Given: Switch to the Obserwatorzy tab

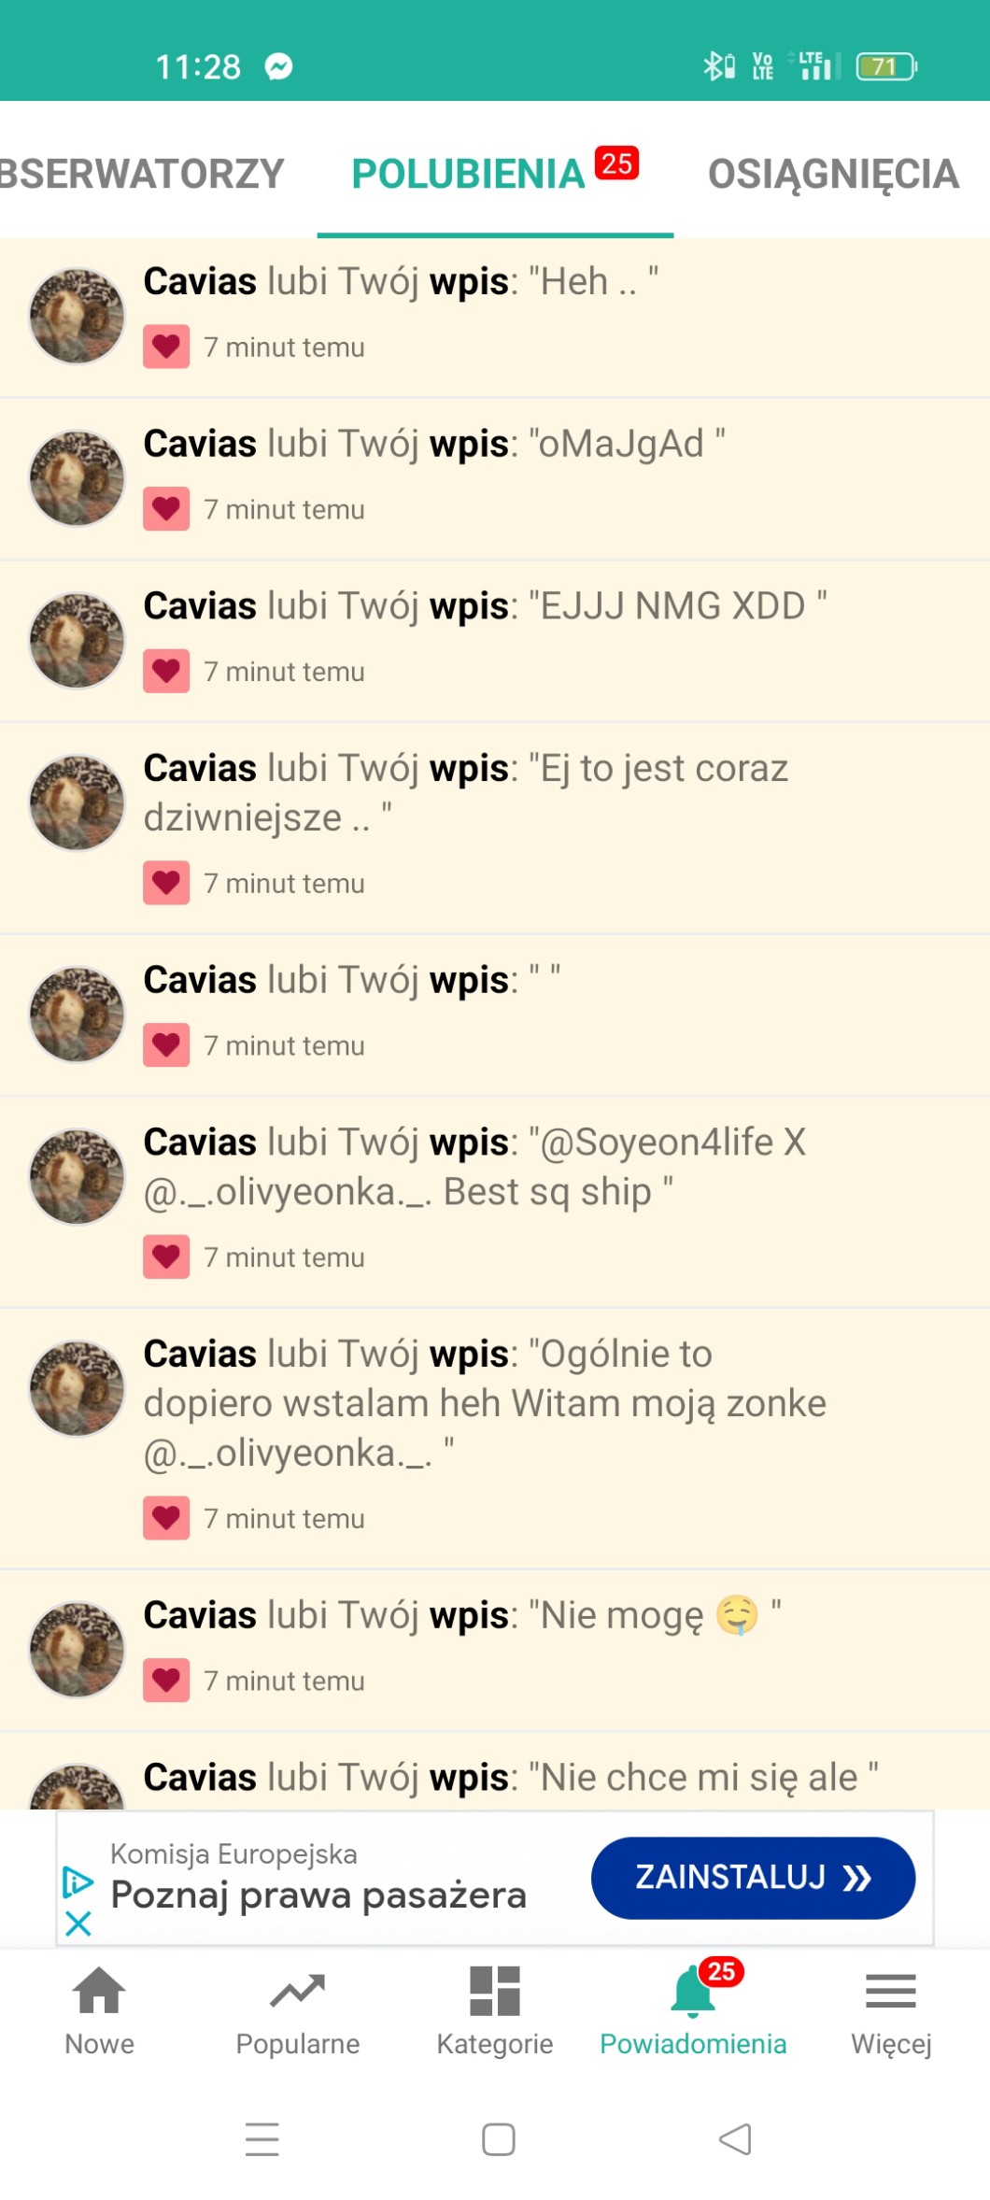Looking at the screenshot, I should tap(142, 174).
